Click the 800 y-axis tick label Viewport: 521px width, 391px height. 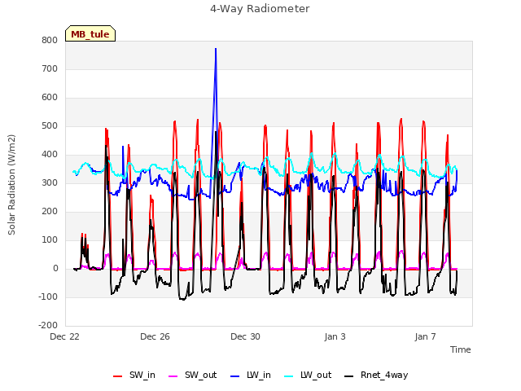coord(50,40)
